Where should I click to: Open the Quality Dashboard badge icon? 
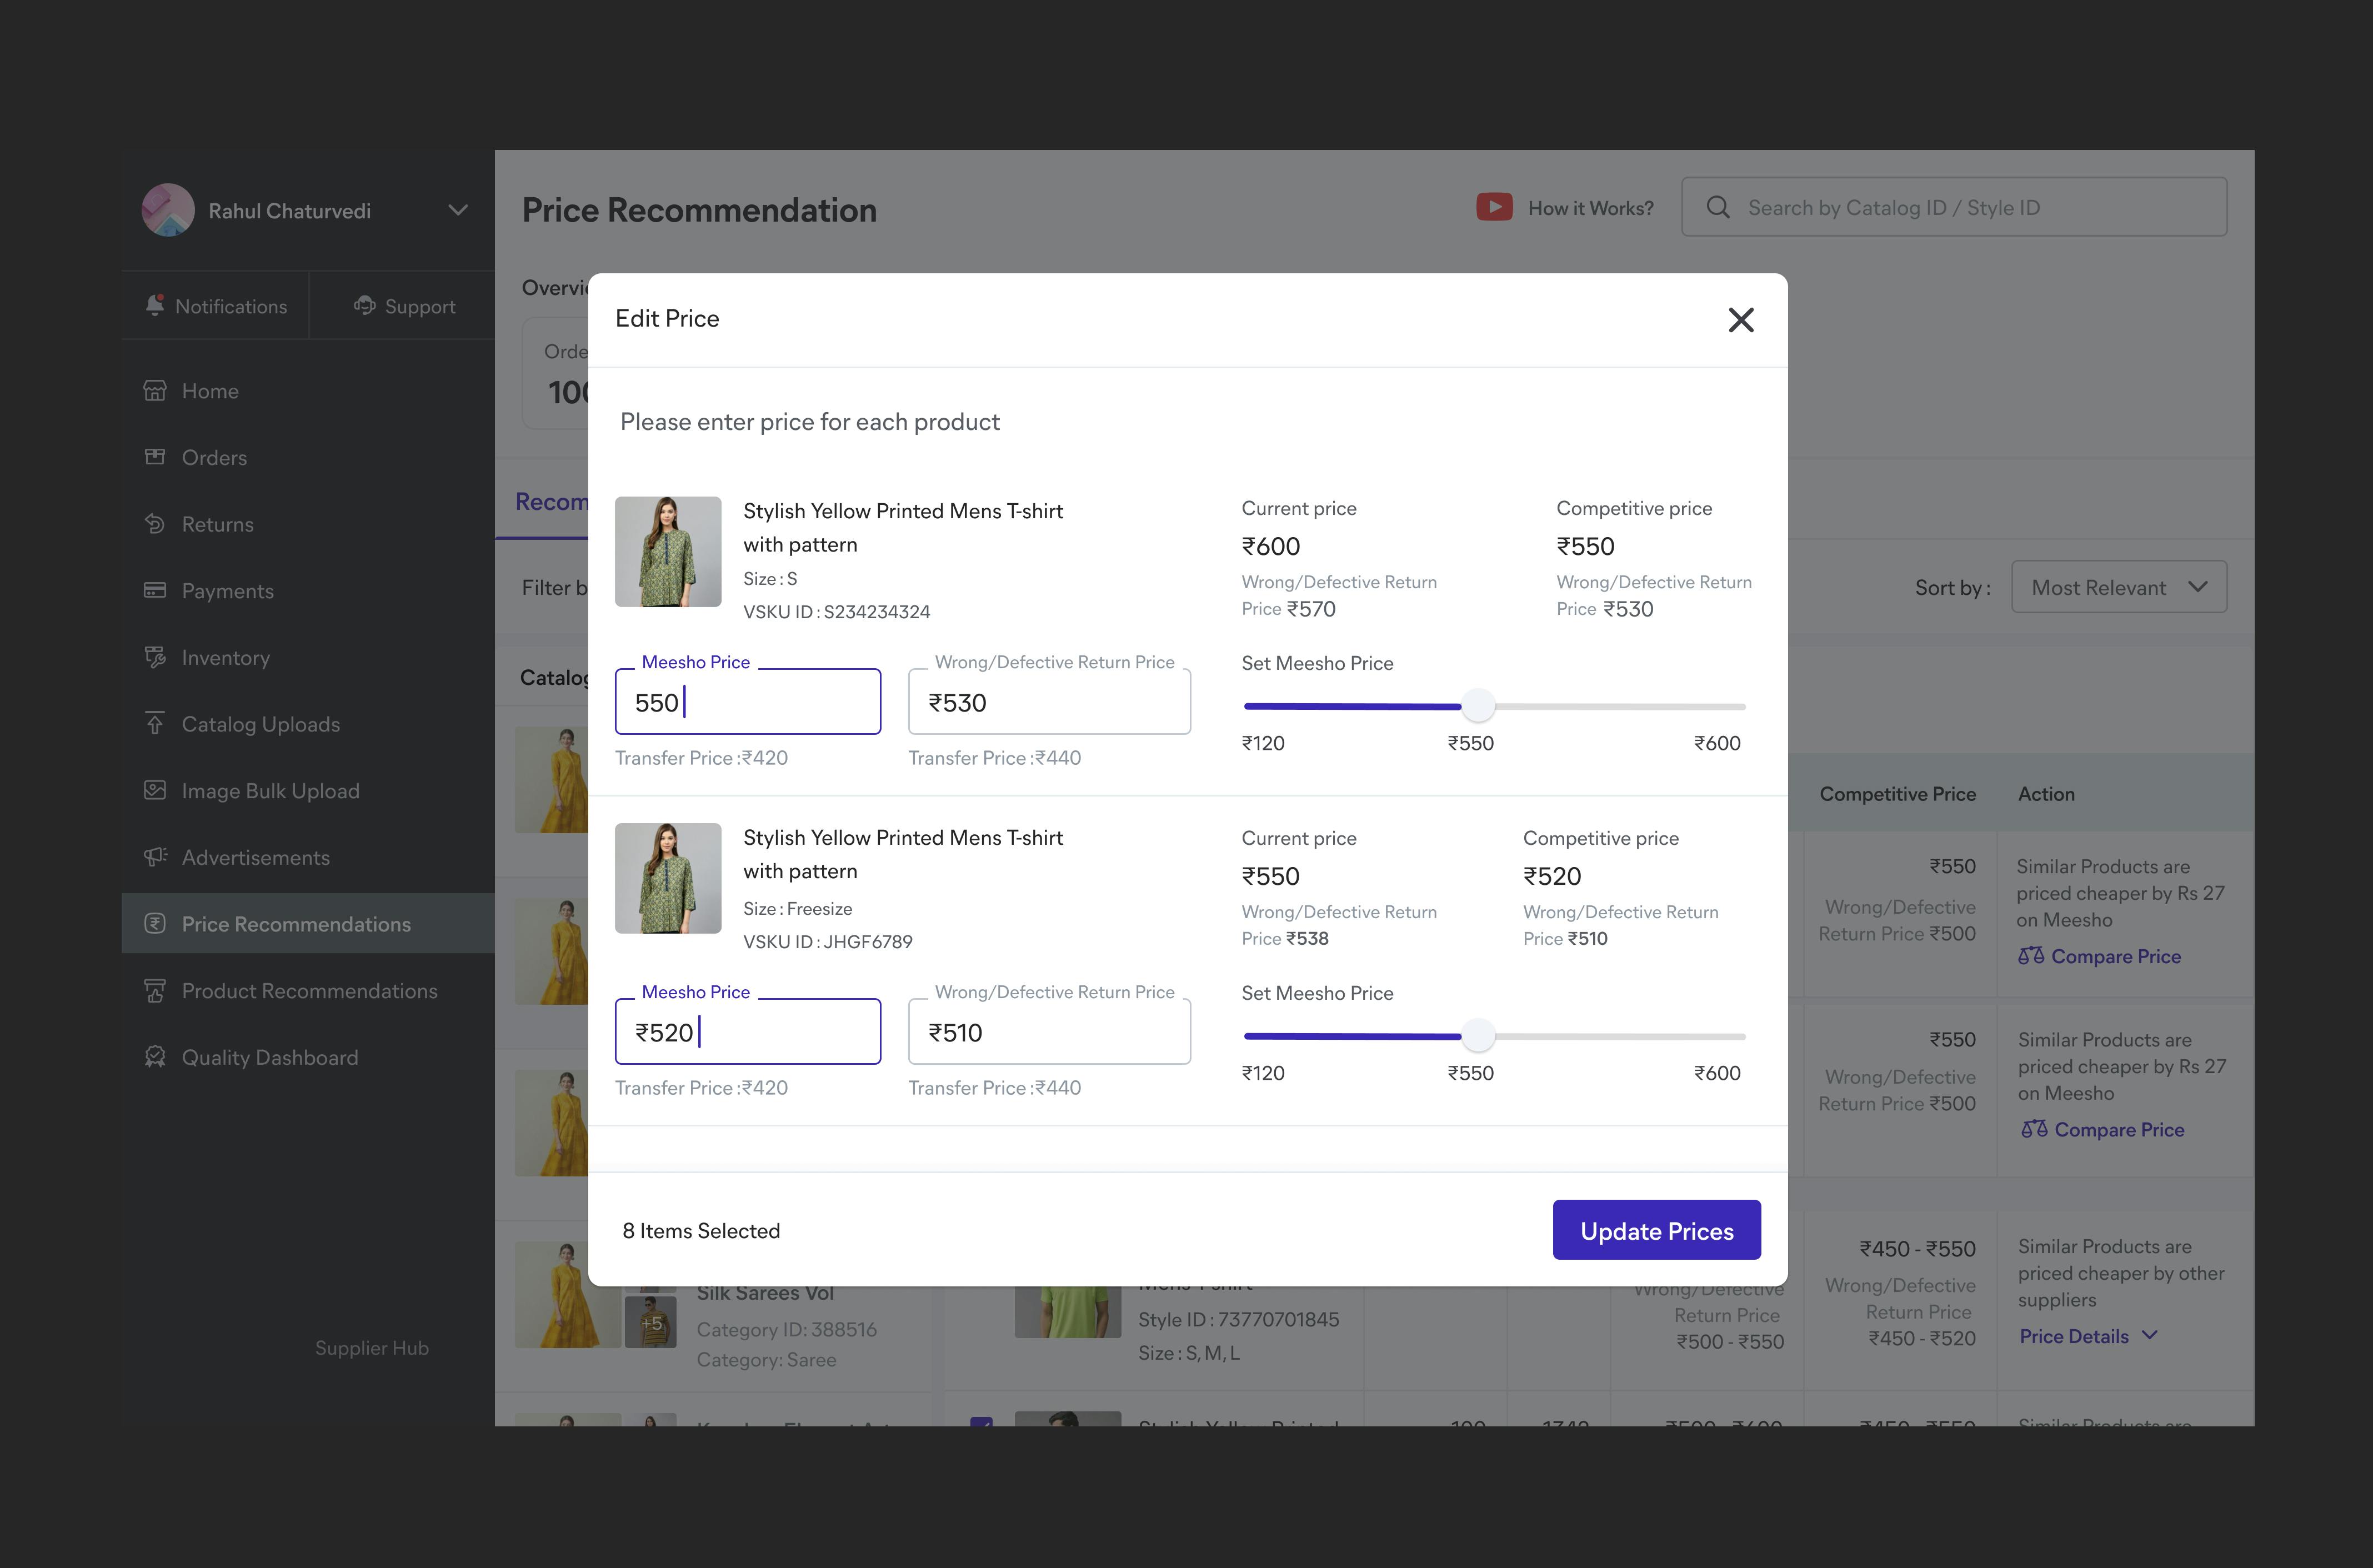[x=155, y=1057]
